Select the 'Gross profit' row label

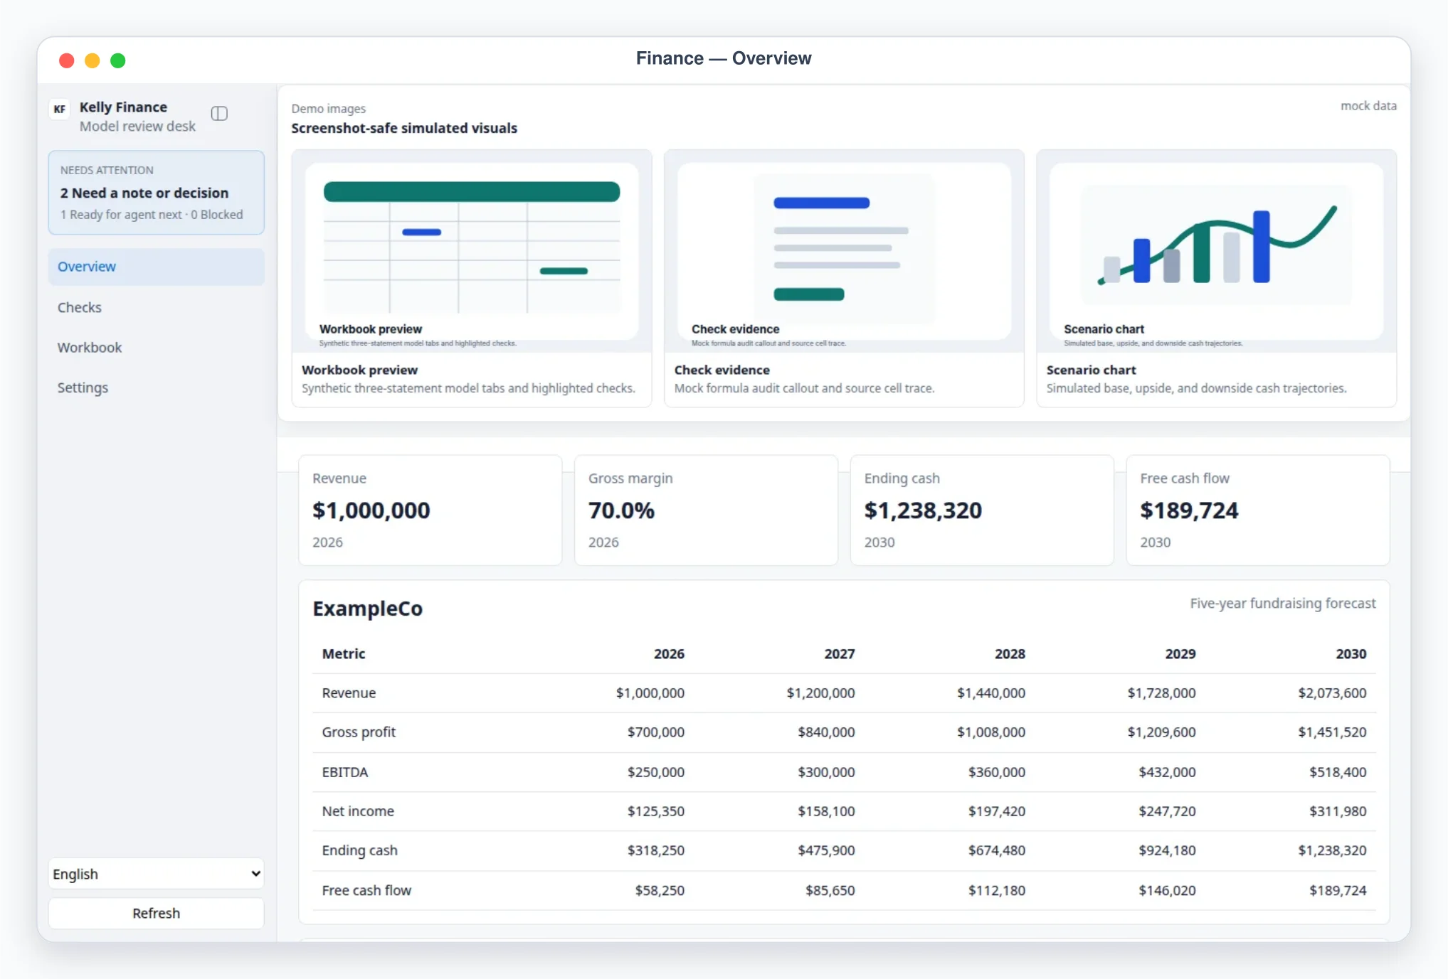359,732
